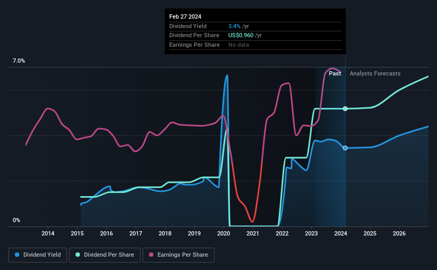Select the teal data point marker at 2024
Image resolution: width=437 pixels, height=270 pixels.
[345, 108]
